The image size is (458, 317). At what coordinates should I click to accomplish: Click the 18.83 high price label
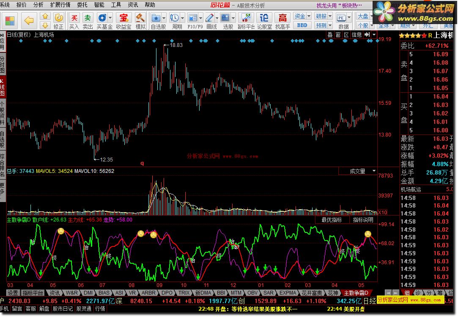tap(176, 45)
